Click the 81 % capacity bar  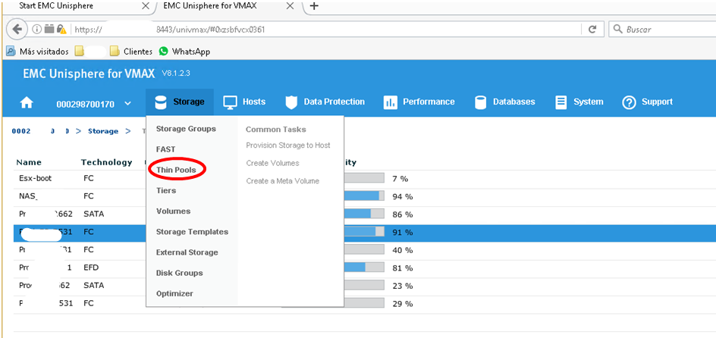364,268
